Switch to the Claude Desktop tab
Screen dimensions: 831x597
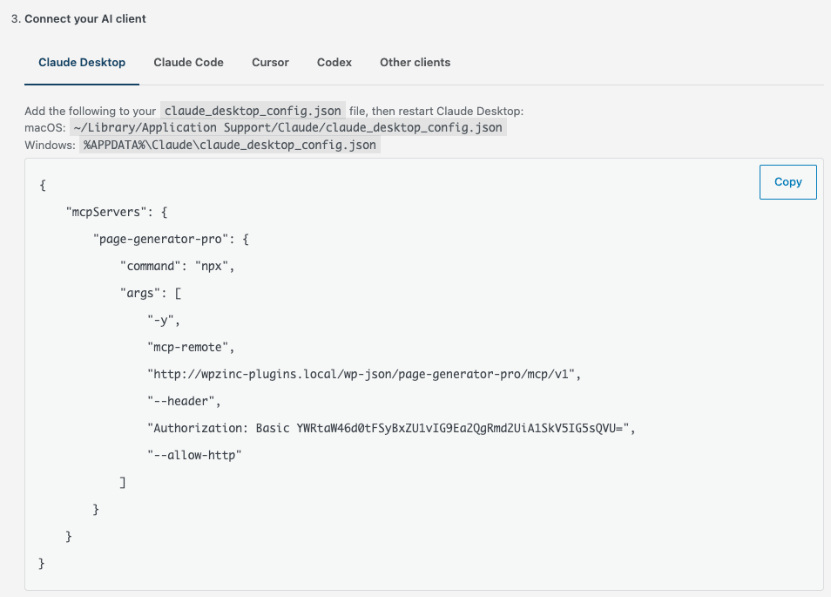(82, 63)
